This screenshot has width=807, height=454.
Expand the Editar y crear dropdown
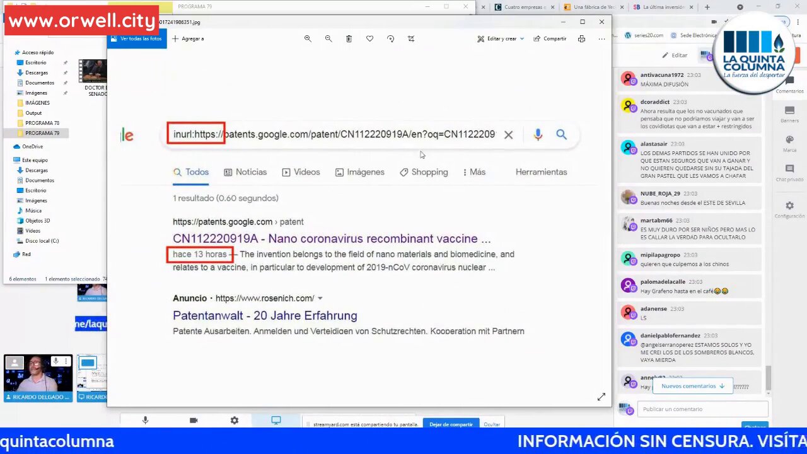522,38
